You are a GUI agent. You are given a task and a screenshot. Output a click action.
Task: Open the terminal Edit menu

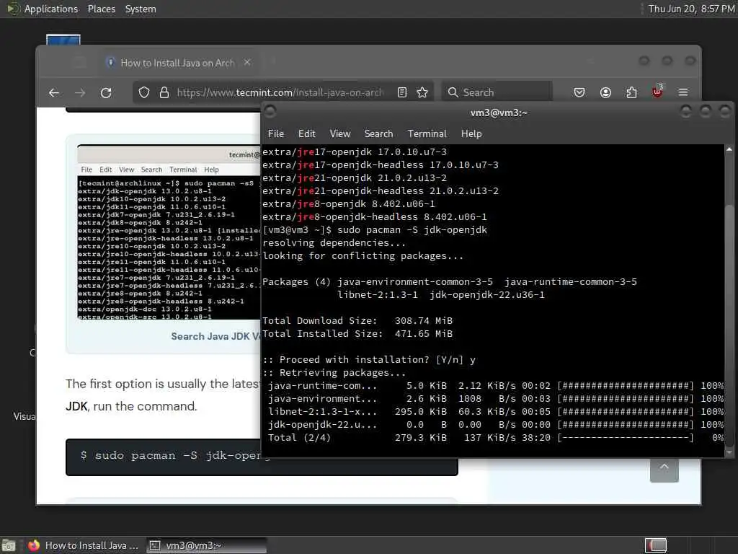pos(307,133)
